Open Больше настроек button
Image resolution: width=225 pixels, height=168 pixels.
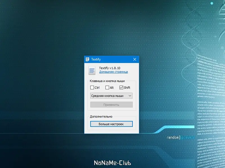111,124
